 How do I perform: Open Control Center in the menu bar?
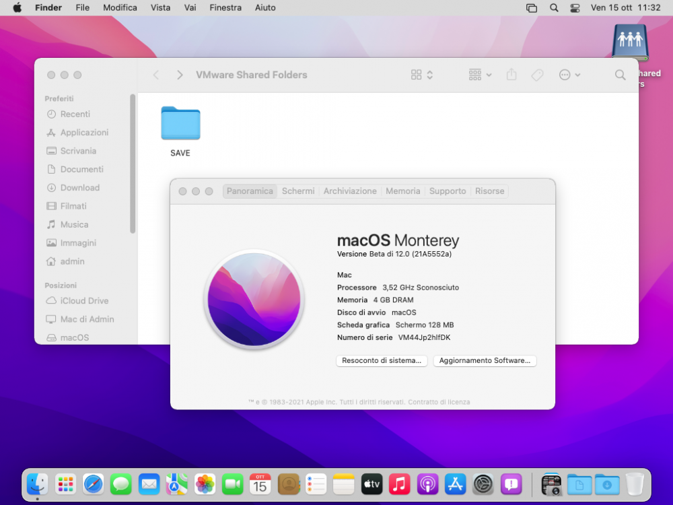coord(575,7)
